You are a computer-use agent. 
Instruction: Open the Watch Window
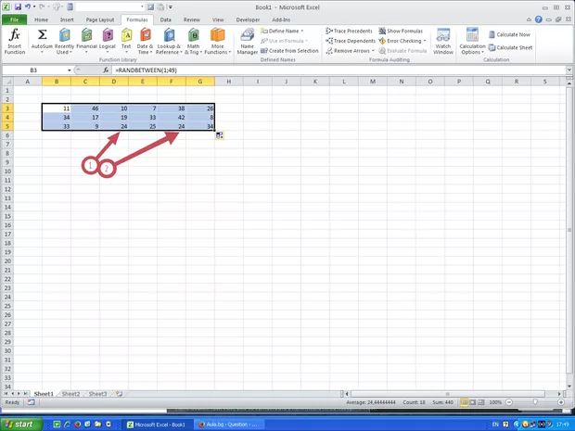pyautogui.click(x=443, y=40)
